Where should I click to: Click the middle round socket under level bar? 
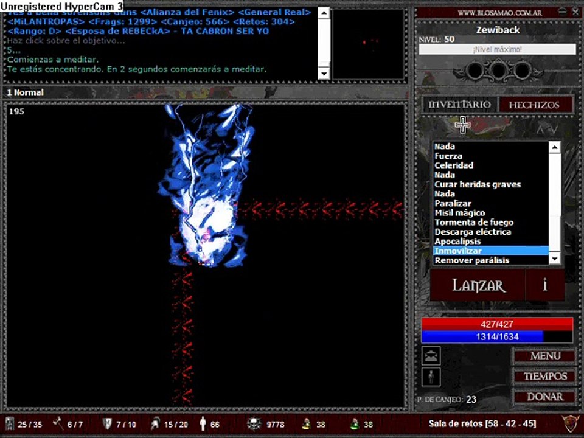pyautogui.click(x=498, y=70)
